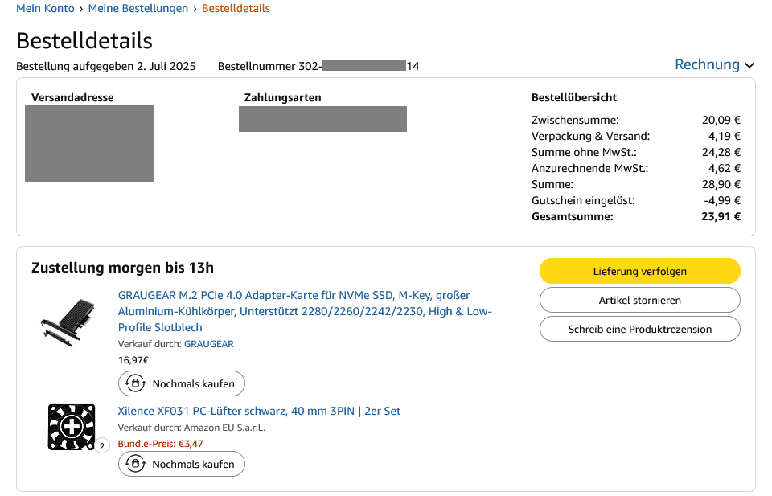Click Artikel stornieren button
772x496 pixels.
(639, 300)
